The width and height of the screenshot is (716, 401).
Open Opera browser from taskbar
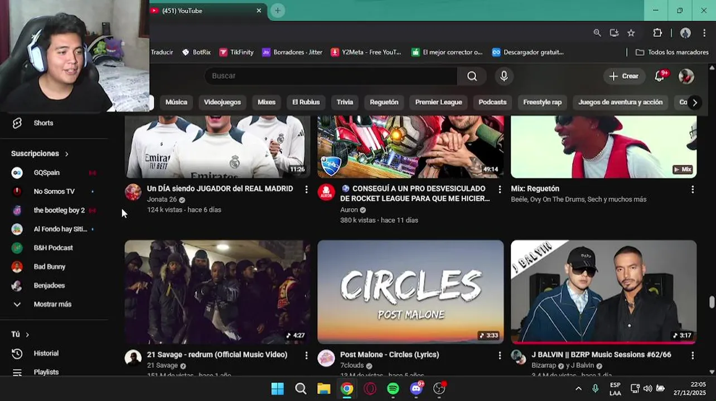(x=370, y=389)
